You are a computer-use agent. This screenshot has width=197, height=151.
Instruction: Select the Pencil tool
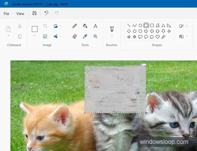click(75, 26)
